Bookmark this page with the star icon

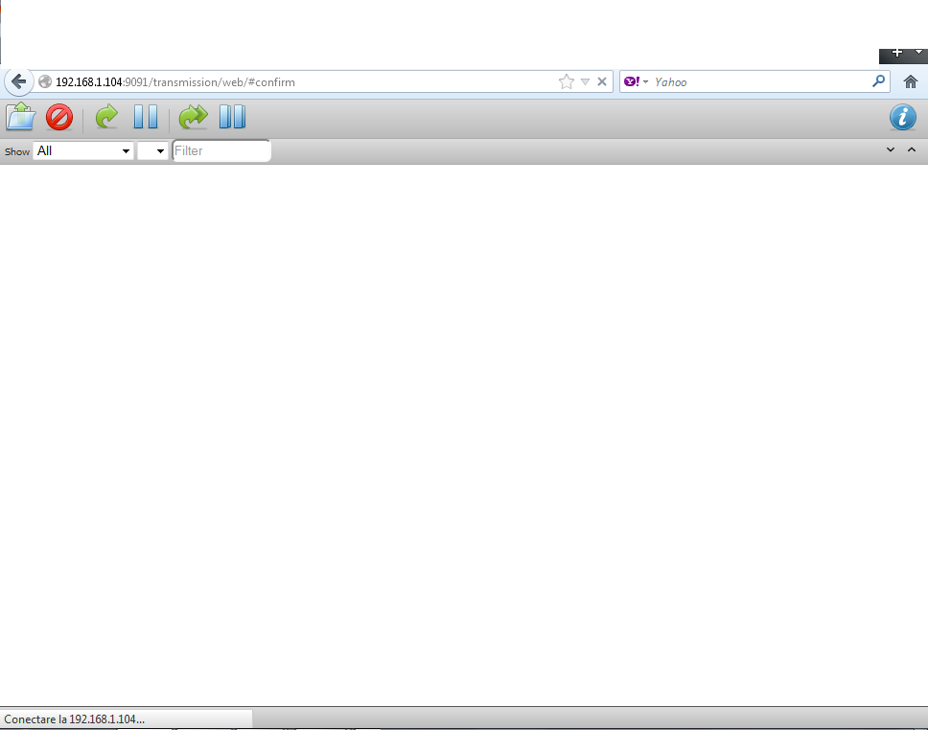567,82
